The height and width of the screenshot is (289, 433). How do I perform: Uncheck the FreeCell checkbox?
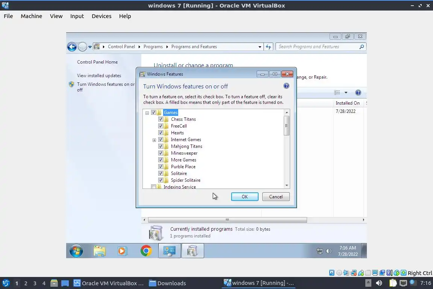pos(160,126)
